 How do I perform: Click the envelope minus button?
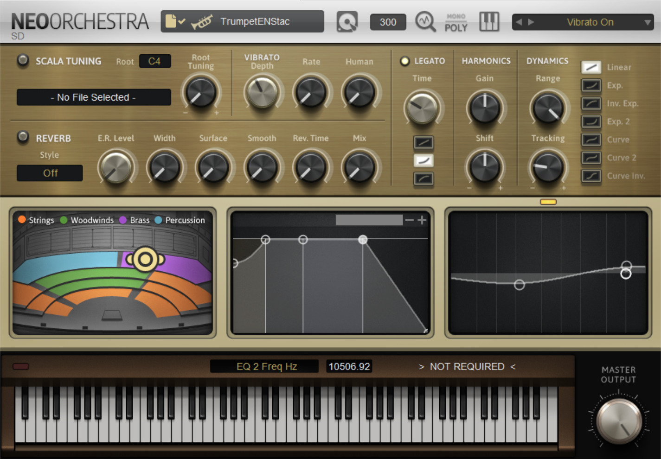tap(409, 220)
